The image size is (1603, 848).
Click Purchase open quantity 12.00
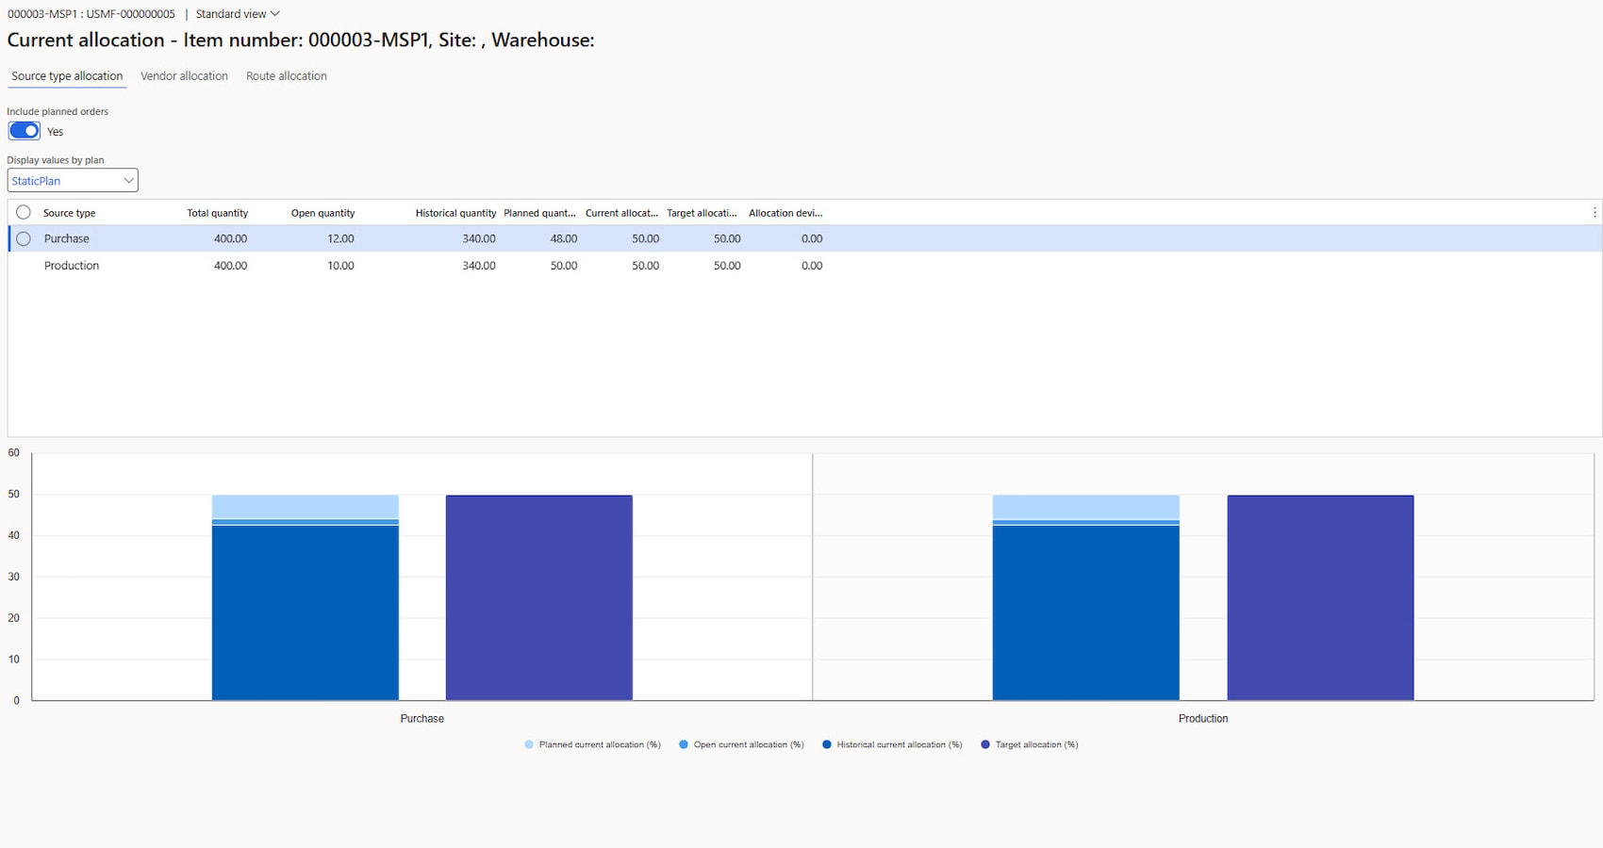point(340,239)
